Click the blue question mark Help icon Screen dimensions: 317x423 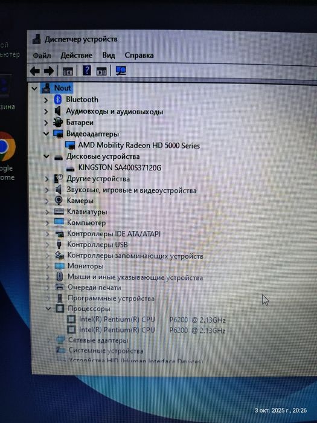click(86, 71)
